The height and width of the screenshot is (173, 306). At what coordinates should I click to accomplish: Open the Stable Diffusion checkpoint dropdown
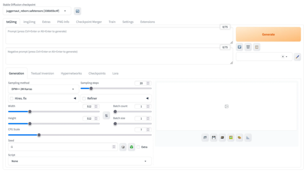pyautogui.click(x=39, y=11)
